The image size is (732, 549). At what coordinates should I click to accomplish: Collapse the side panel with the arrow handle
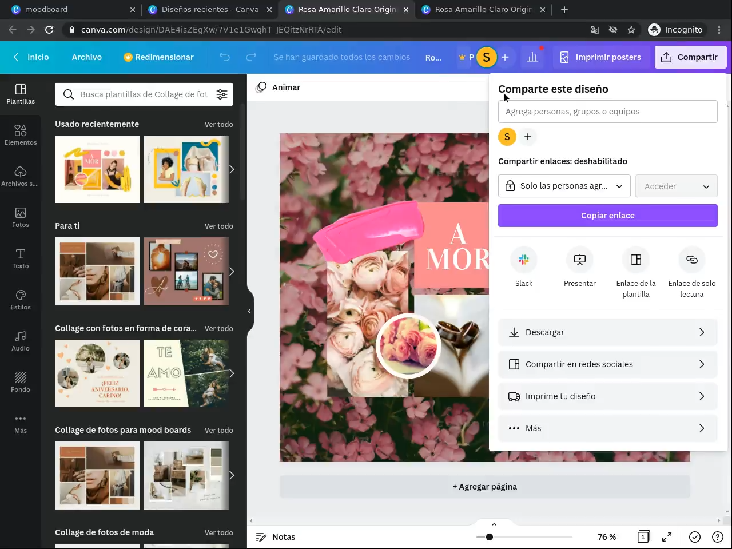click(249, 311)
